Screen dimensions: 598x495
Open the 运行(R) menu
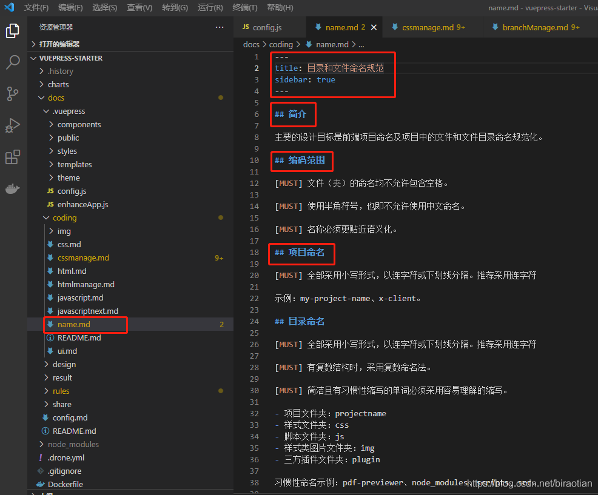point(210,8)
